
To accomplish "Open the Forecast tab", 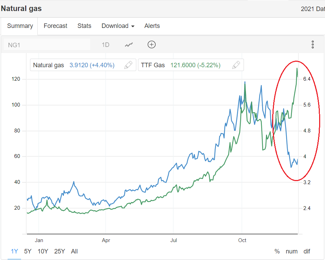I will (x=55, y=26).
